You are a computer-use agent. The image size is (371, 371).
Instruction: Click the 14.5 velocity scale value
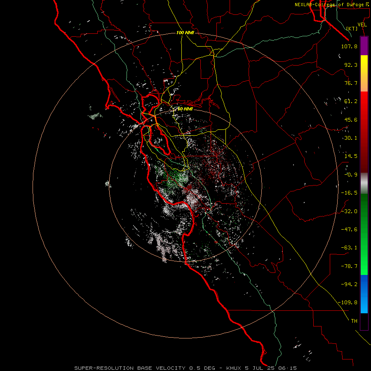point(351,156)
